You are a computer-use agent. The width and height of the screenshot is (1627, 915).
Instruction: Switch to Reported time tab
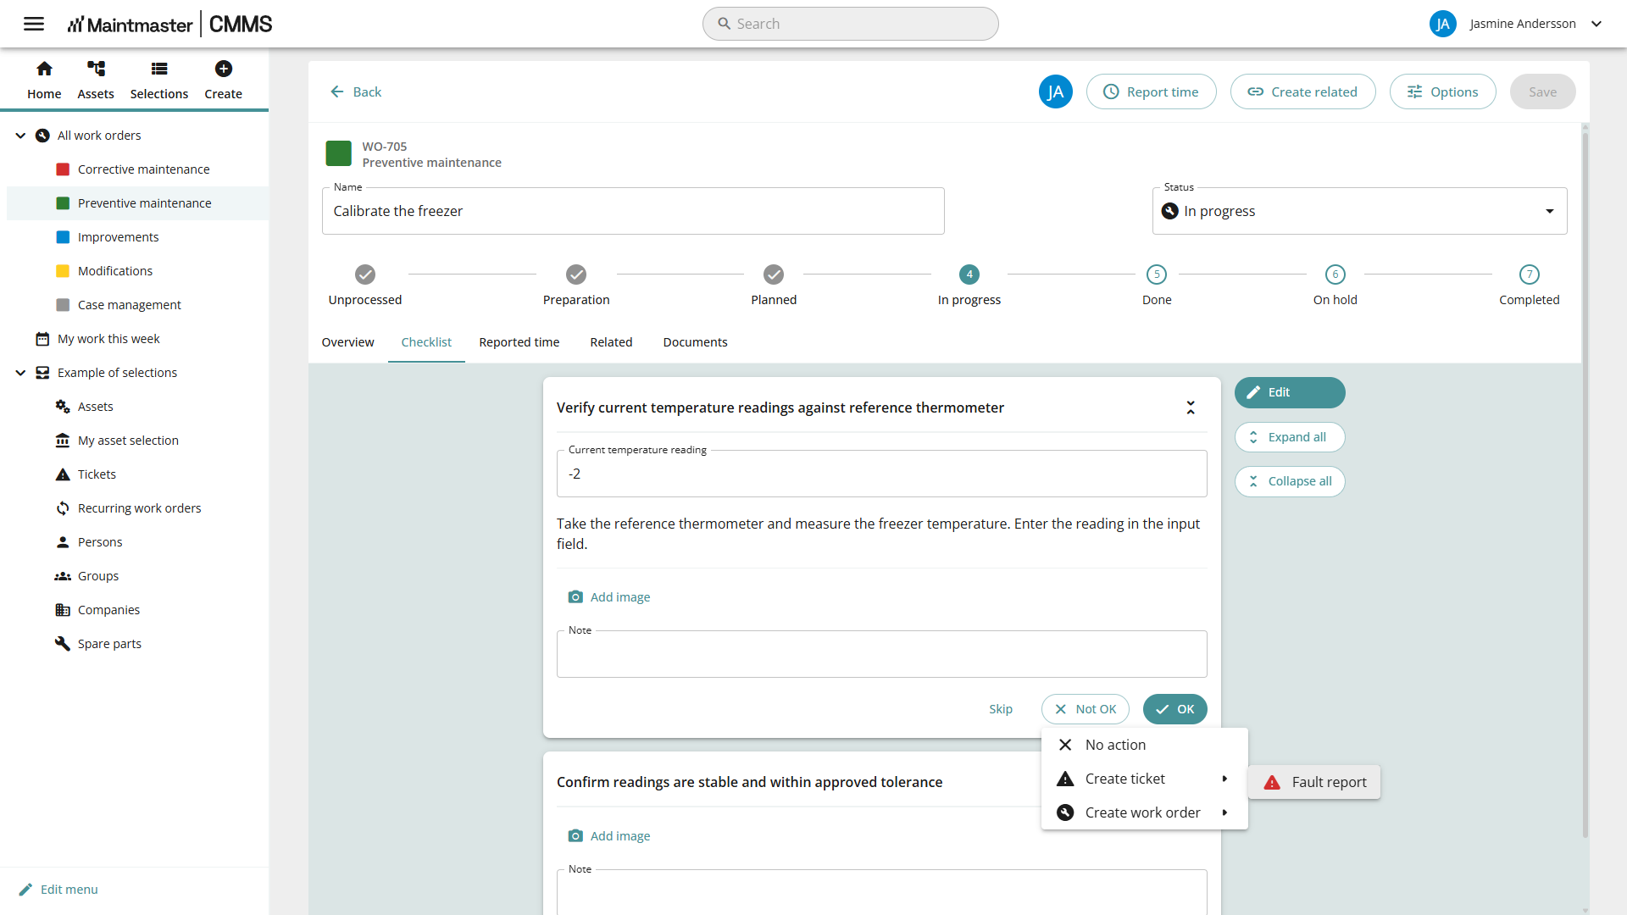pos(519,342)
